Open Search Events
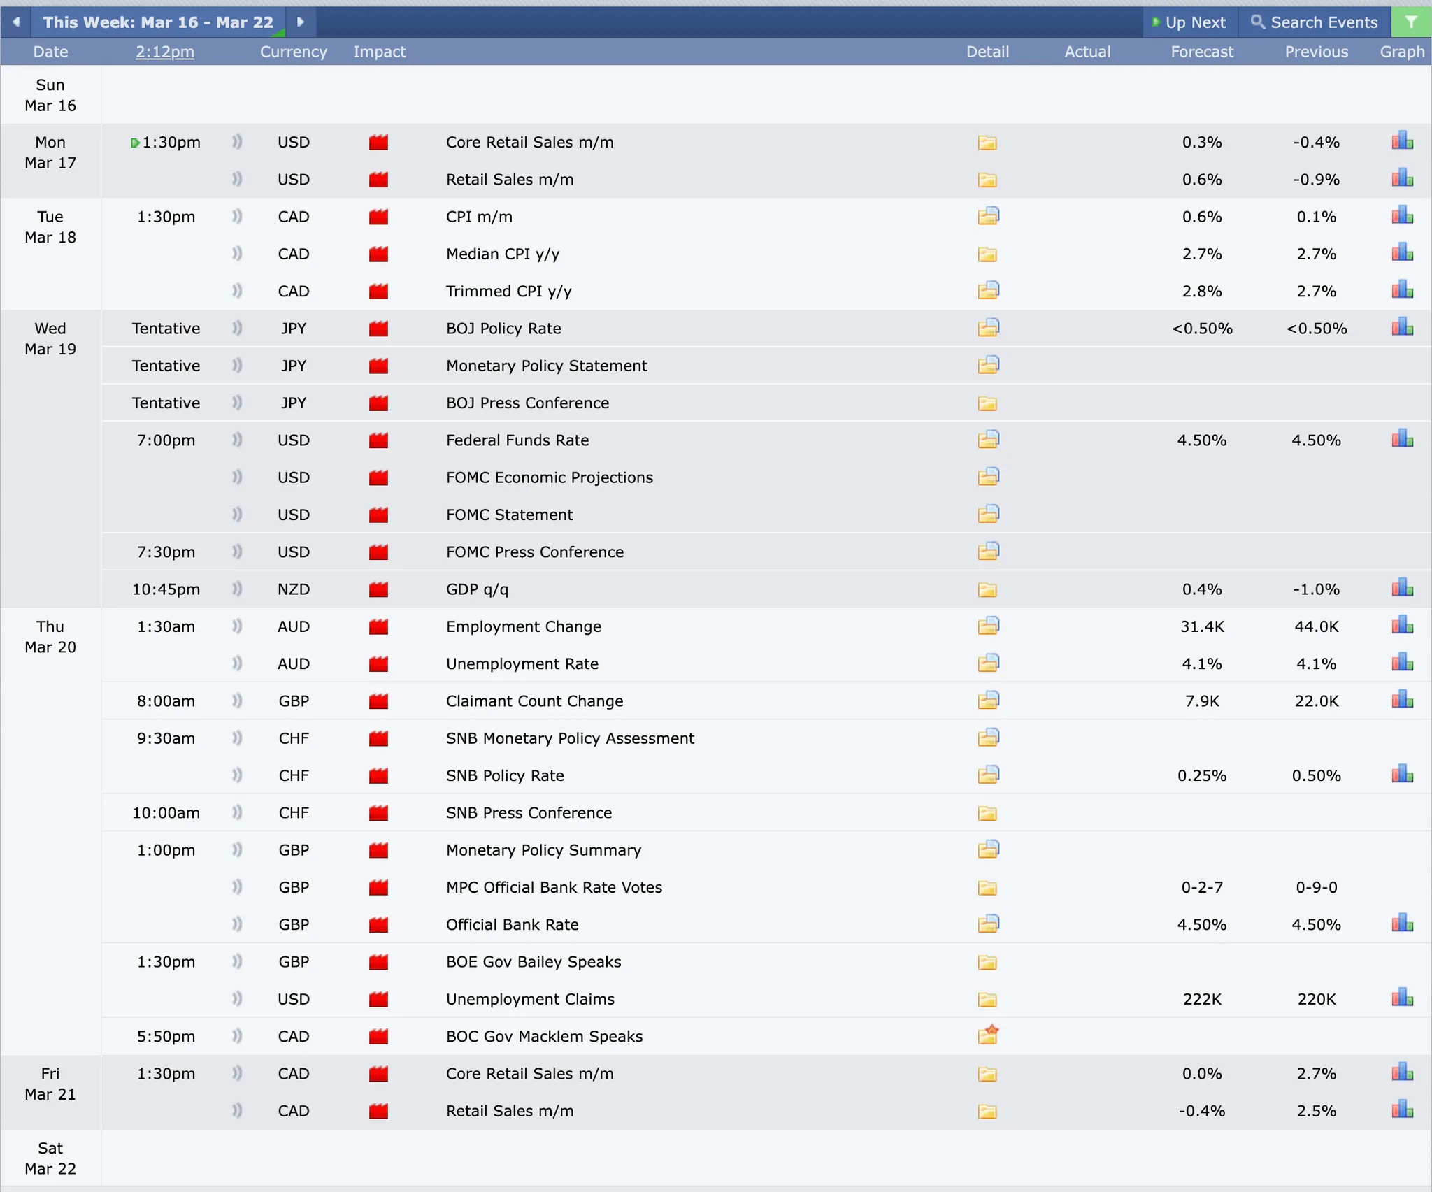Viewport: 1432px width, 1192px height. point(1315,22)
